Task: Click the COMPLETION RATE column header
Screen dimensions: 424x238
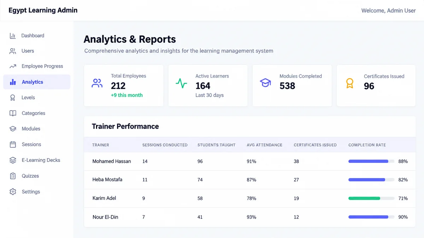Action: coord(367,145)
